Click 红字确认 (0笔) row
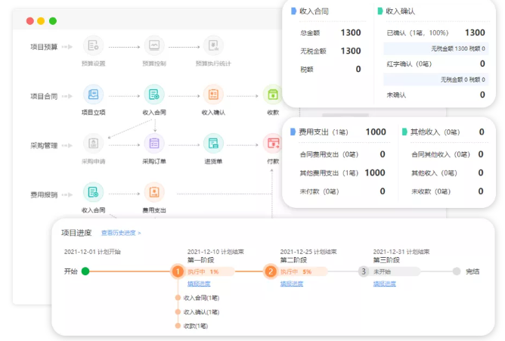The image size is (505, 341). 435,64
